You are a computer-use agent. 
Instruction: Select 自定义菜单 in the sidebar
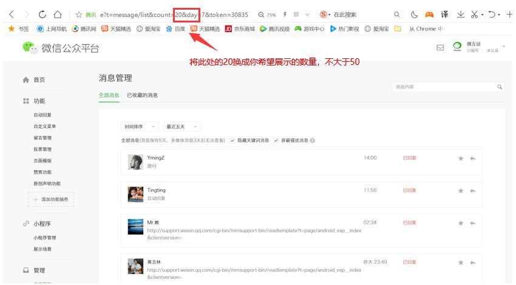pos(44,126)
